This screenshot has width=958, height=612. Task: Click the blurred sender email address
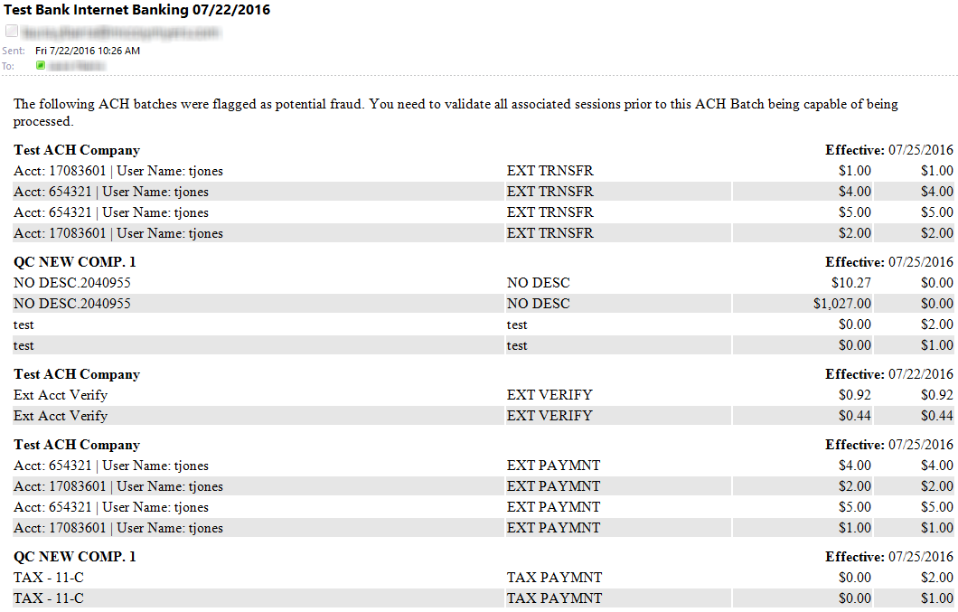120,32
